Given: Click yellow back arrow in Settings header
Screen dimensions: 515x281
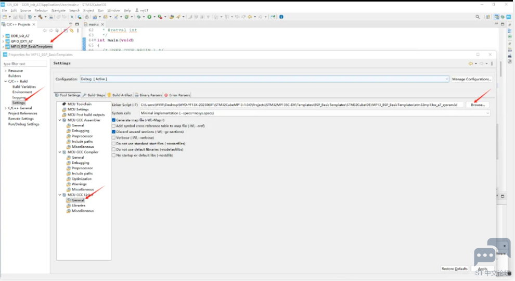Looking at the screenshot, I should (x=471, y=63).
